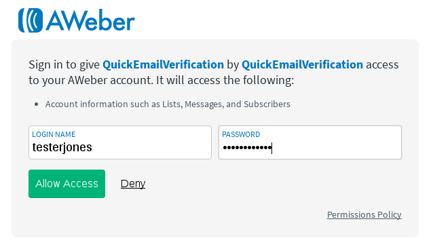The width and height of the screenshot is (433, 251).
Task: Click the PASSWORD field label
Action: (x=241, y=134)
